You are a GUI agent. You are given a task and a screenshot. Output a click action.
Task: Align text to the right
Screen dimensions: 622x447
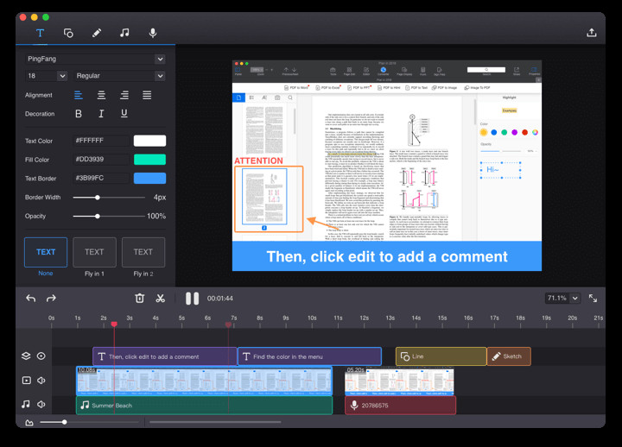coord(124,95)
